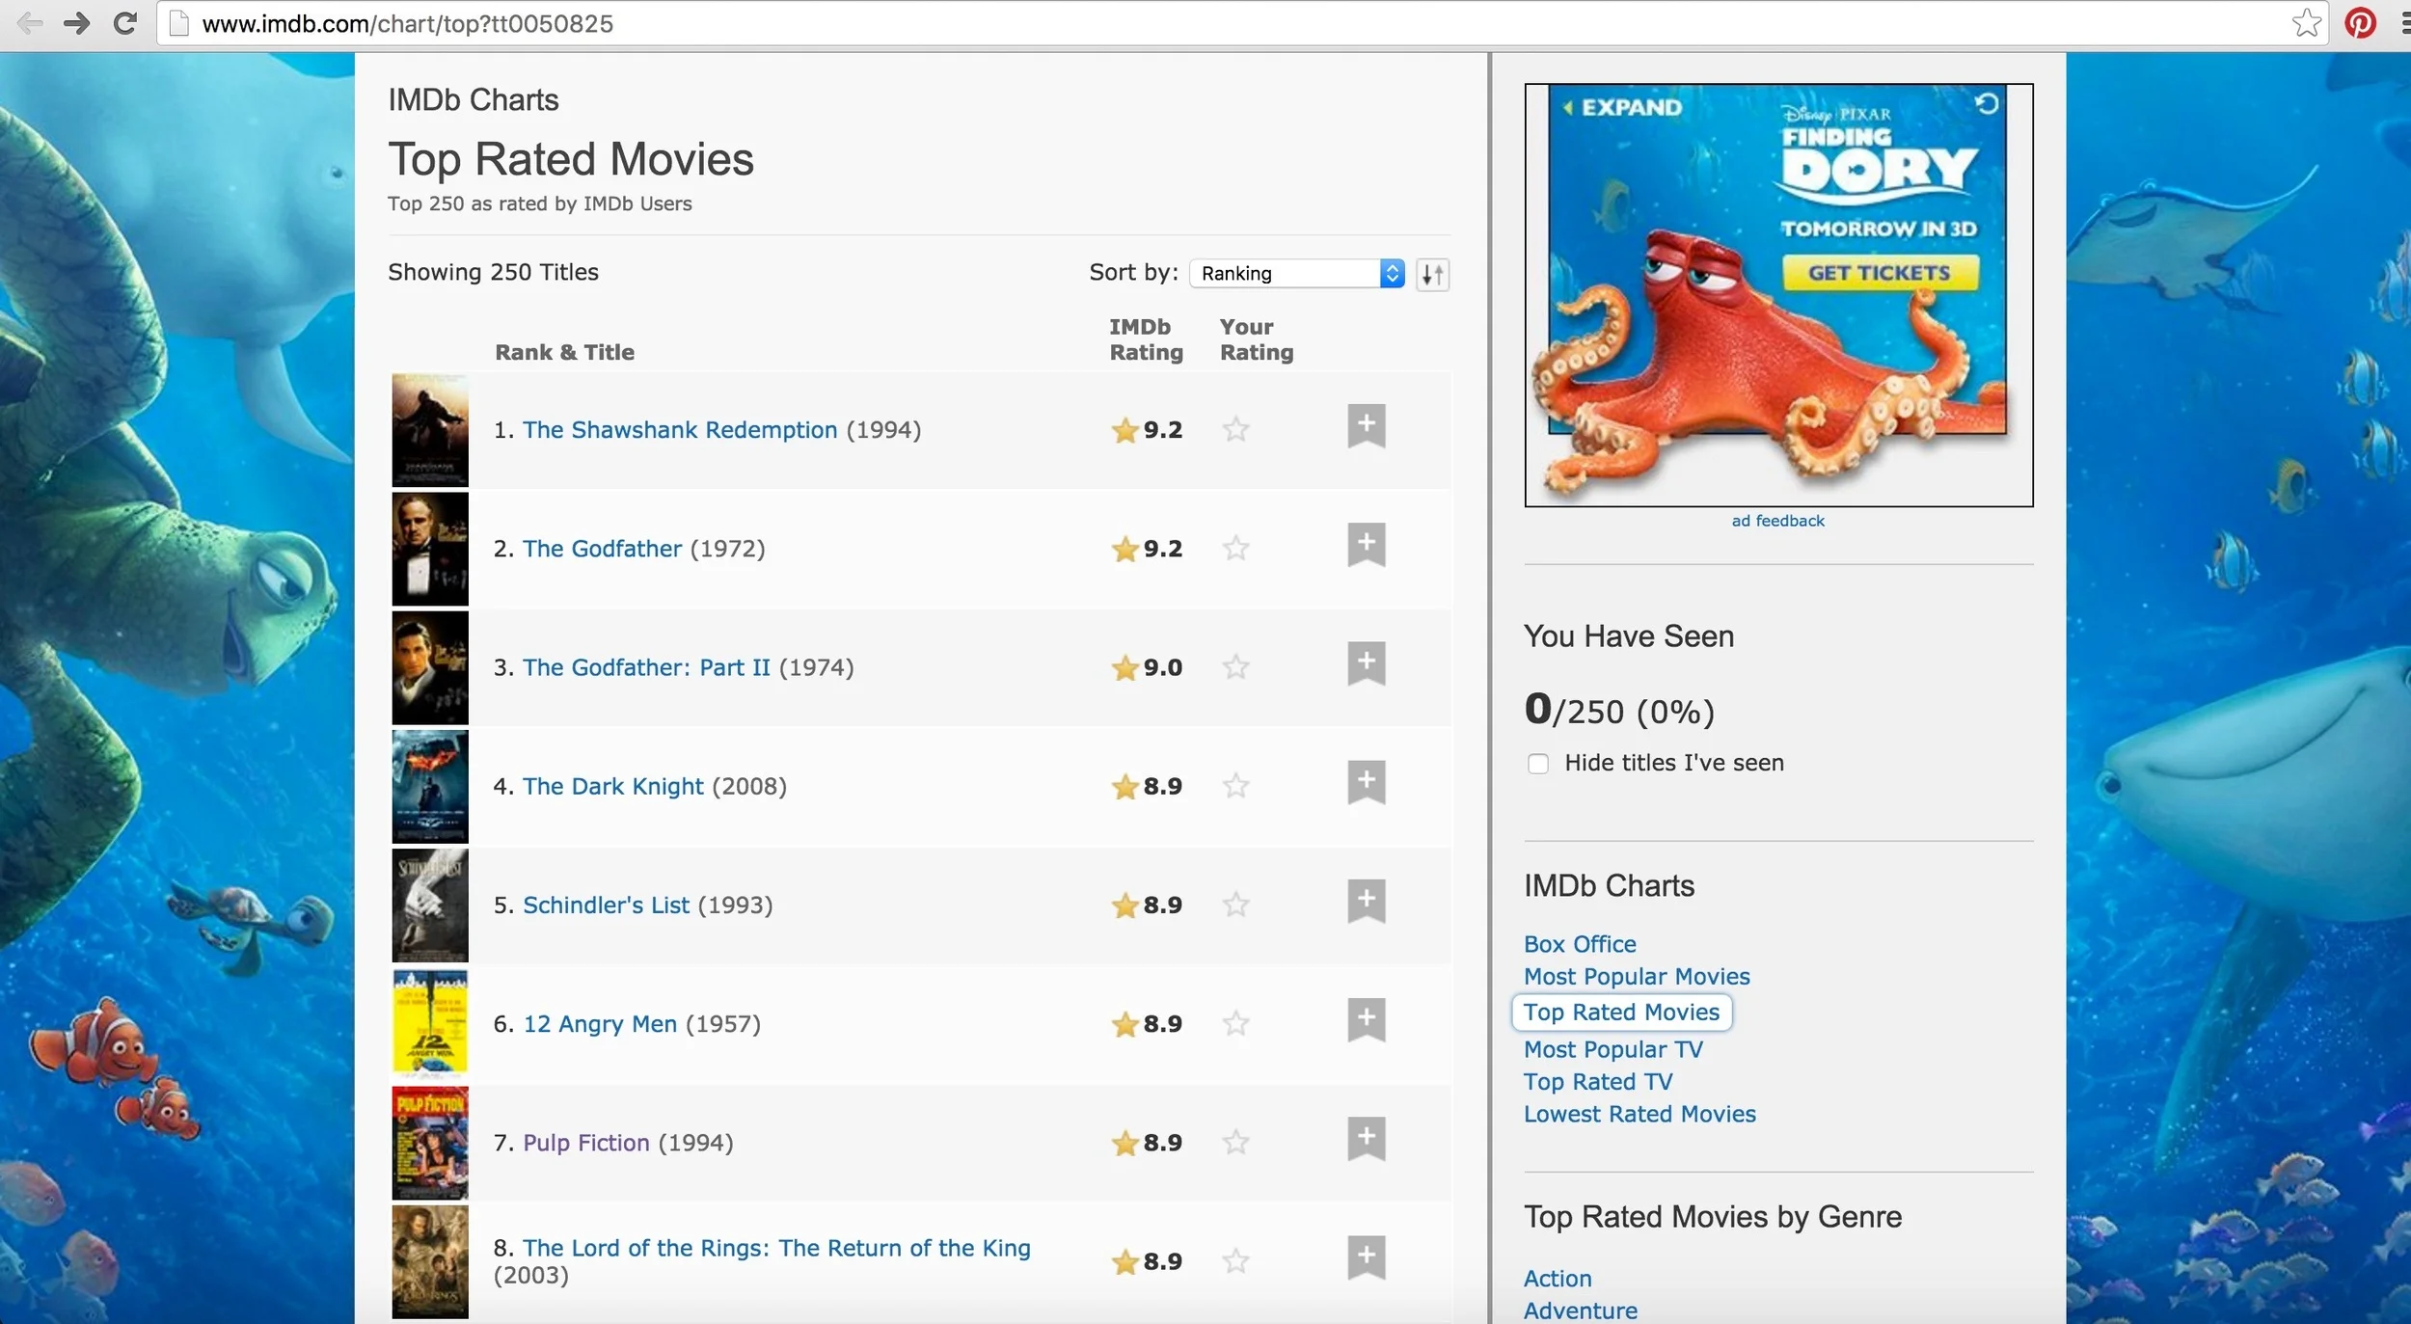Add Schindler's List to watchlist

point(1366,901)
